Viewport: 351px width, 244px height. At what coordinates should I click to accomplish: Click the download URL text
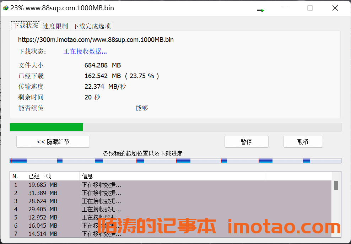96,39
